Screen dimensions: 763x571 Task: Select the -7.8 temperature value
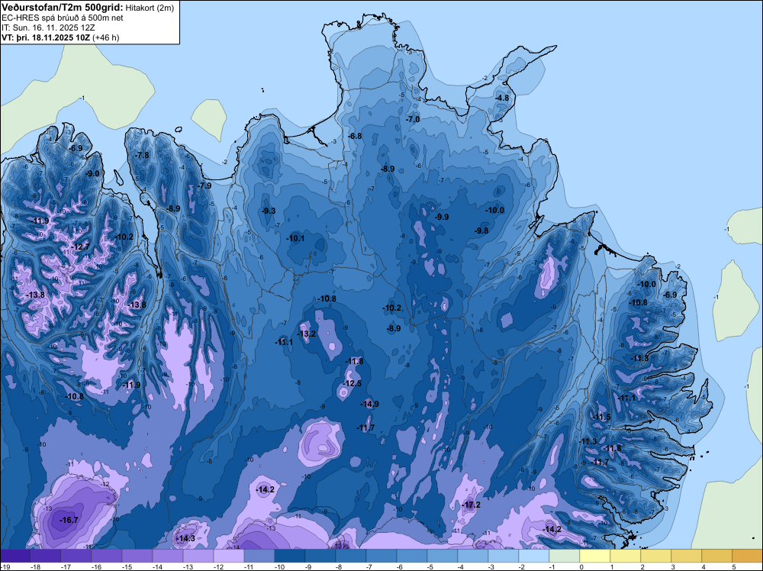click(x=142, y=155)
